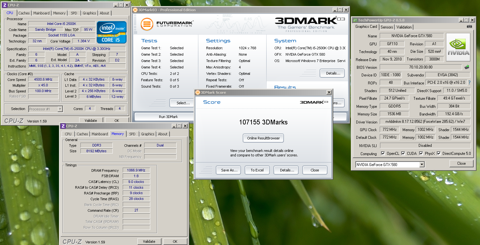This screenshot has width=480, height=245.
Task: Click the Close button in GPU-Z
Action: 461,163
